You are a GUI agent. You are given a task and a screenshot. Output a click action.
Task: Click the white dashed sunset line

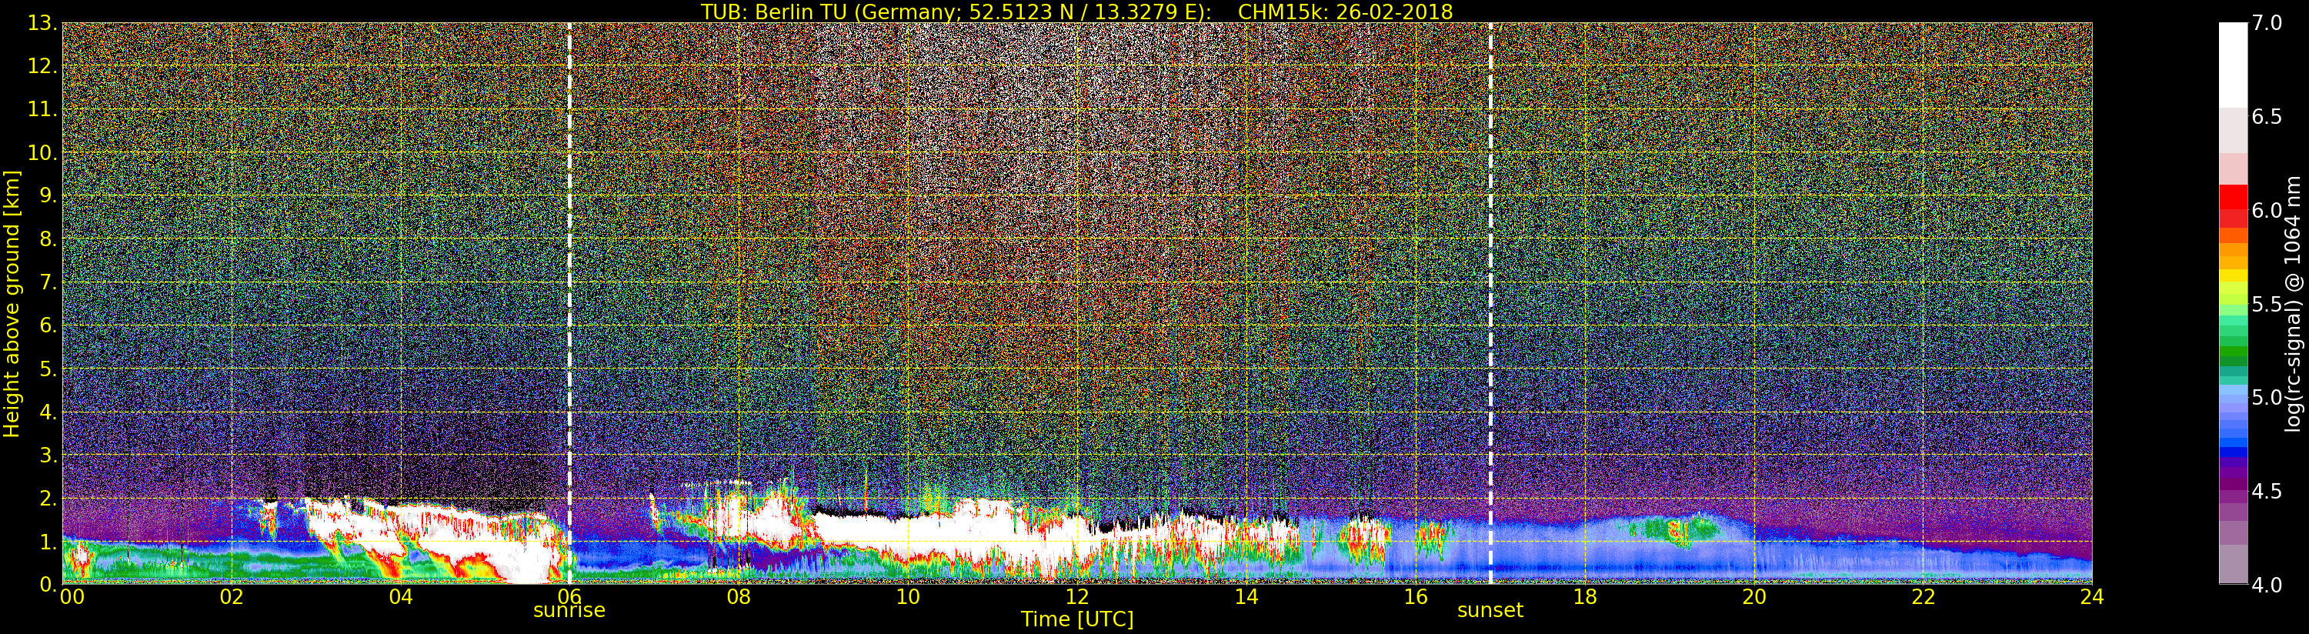1490,303
